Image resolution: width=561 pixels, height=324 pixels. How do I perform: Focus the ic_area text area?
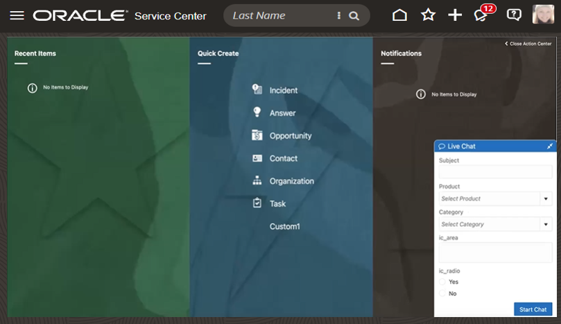pos(496,253)
